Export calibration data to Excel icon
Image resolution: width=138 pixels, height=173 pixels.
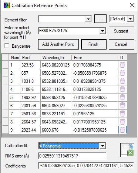tap(127, 150)
